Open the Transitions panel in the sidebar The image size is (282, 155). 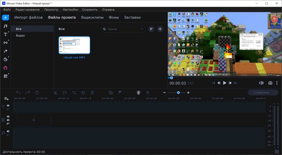[5, 43]
